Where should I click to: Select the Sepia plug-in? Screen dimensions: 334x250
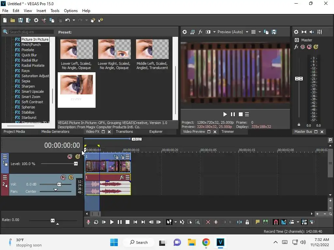pos(26,81)
